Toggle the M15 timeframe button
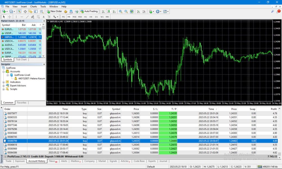 click(x=74, y=17)
